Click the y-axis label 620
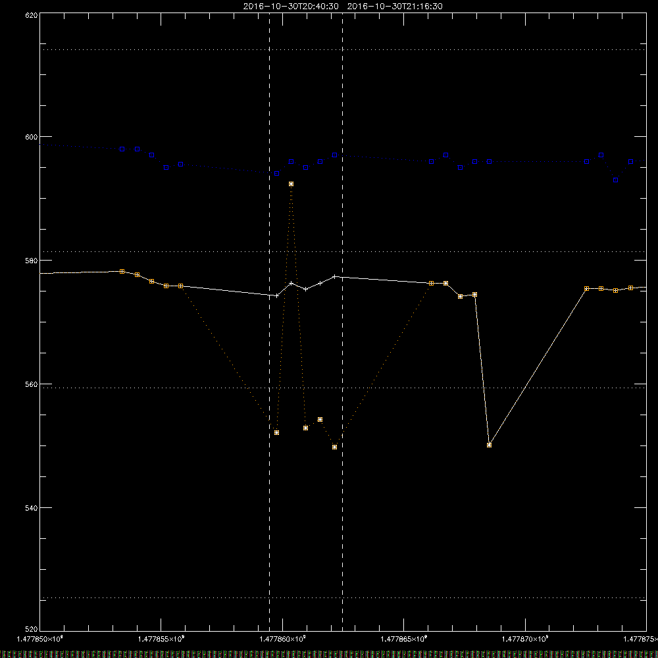Viewport: 658px width, 658px height. coord(32,15)
